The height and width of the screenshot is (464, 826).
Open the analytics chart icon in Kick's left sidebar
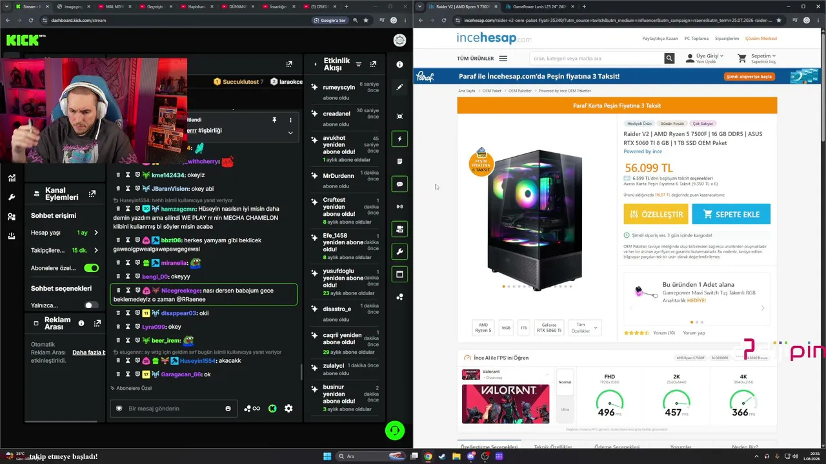12,178
